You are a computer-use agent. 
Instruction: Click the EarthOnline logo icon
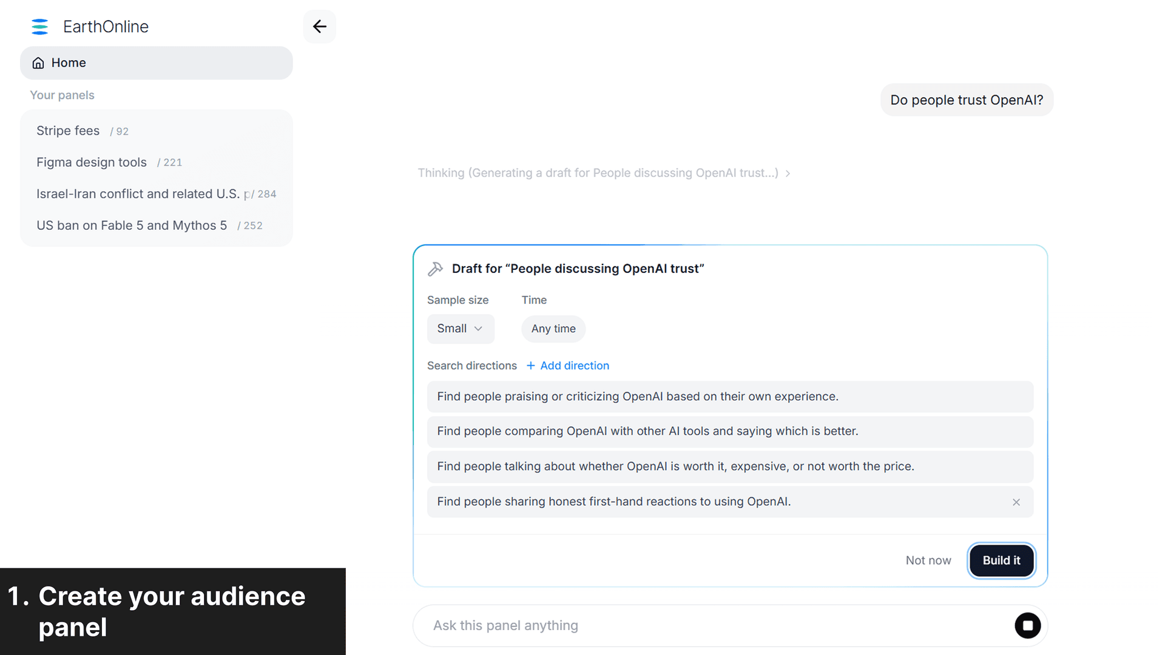(39, 27)
